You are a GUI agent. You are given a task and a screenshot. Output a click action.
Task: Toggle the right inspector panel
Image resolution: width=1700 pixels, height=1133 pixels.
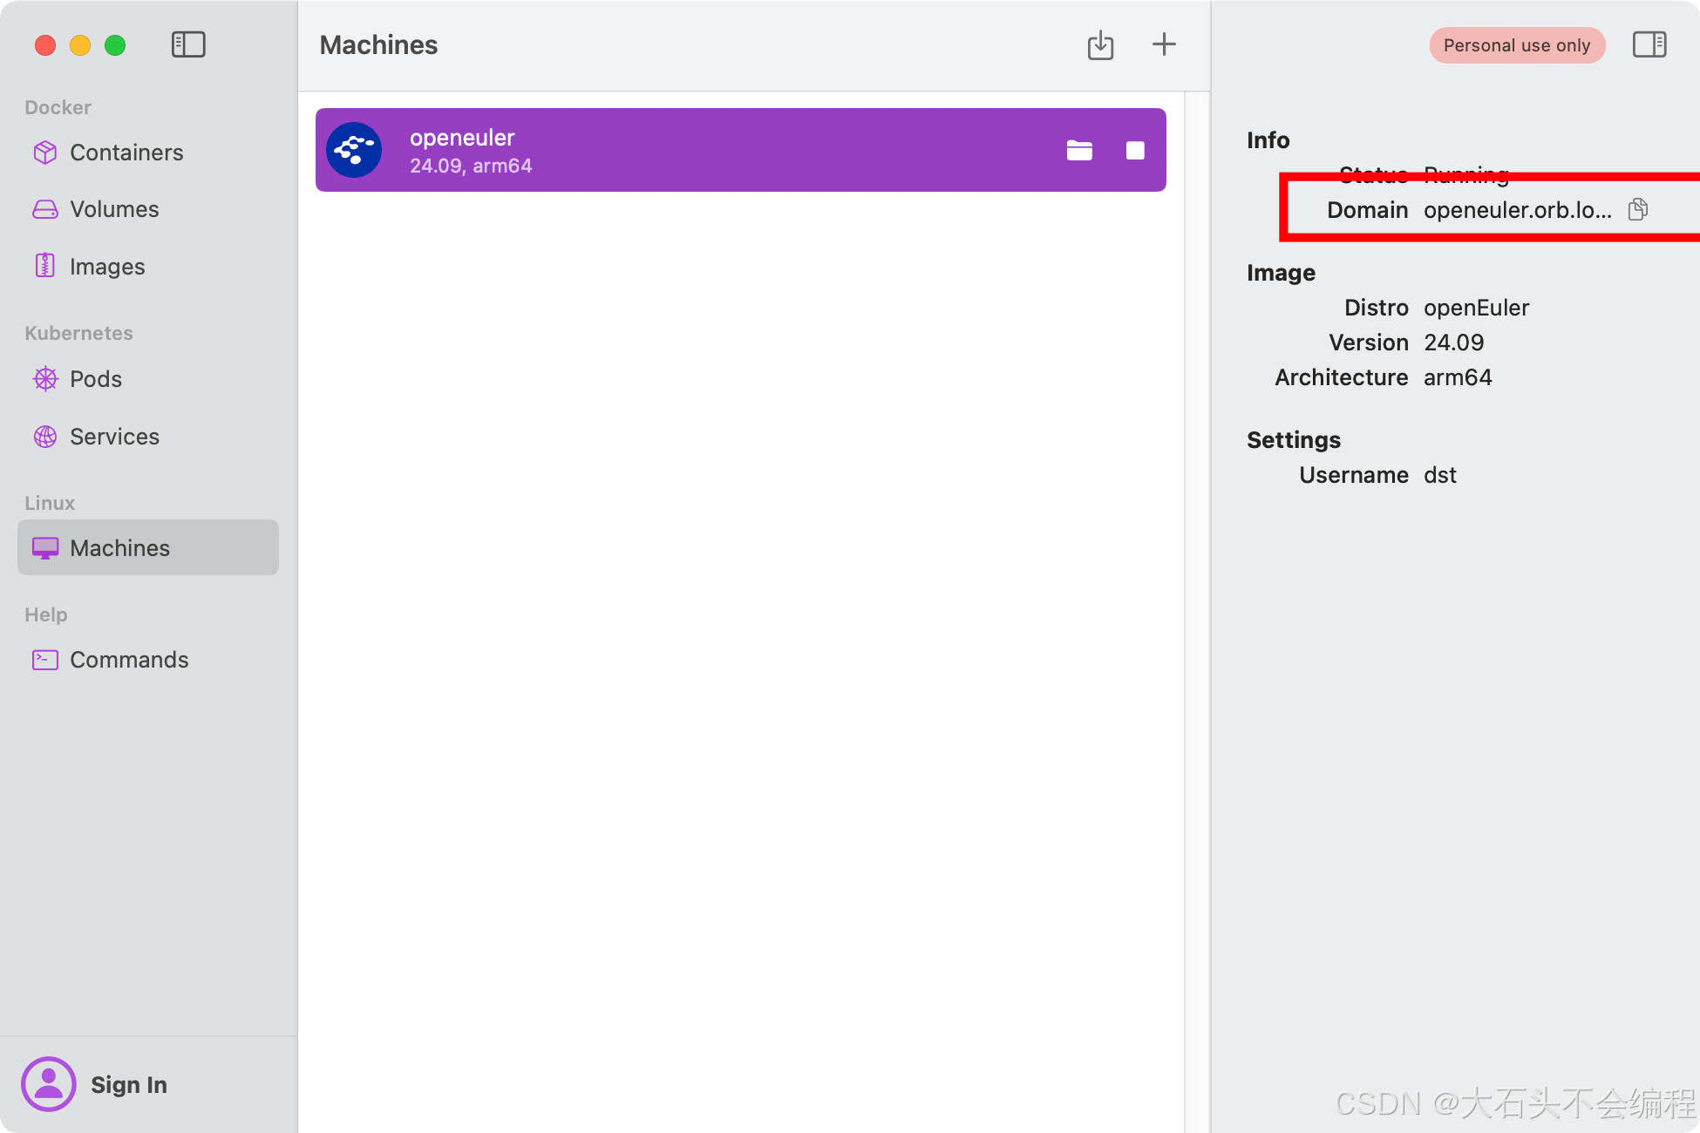(x=1649, y=44)
